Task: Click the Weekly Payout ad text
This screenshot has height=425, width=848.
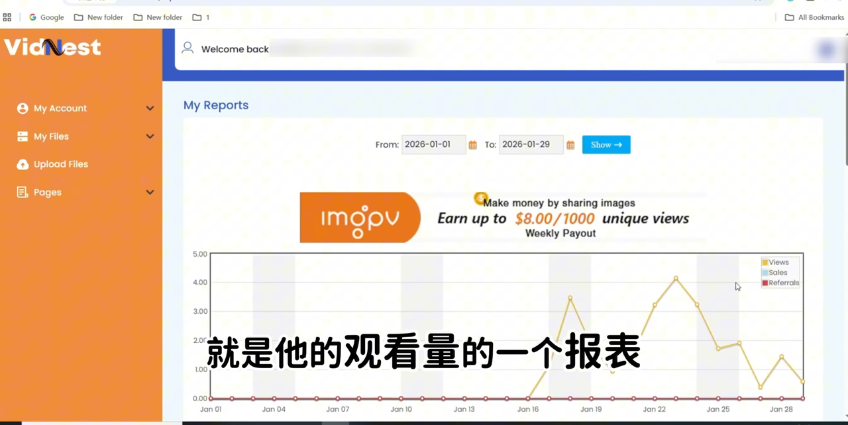Action: coord(560,233)
